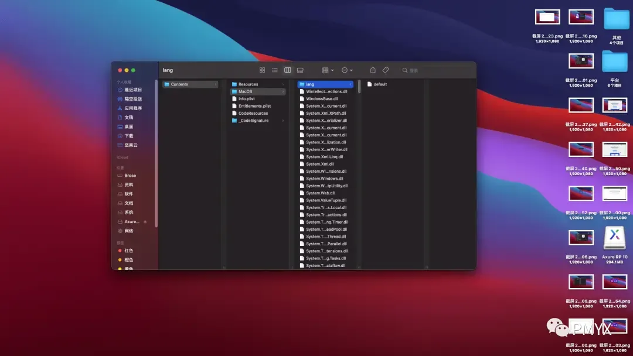Switch Finder to icon view

262,70
